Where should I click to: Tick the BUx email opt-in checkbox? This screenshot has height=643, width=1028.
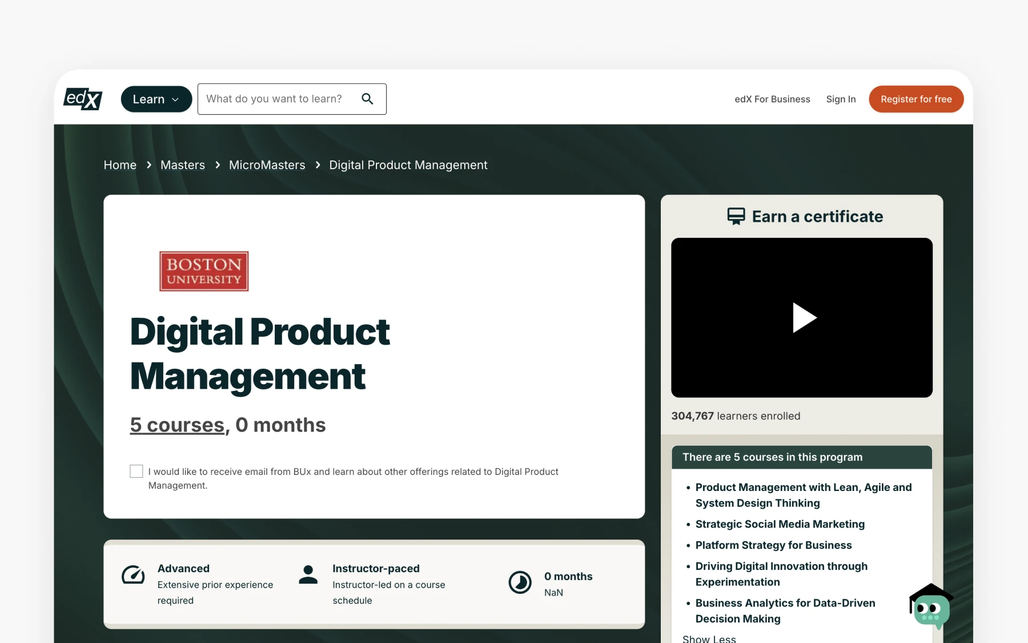(136, 471)
